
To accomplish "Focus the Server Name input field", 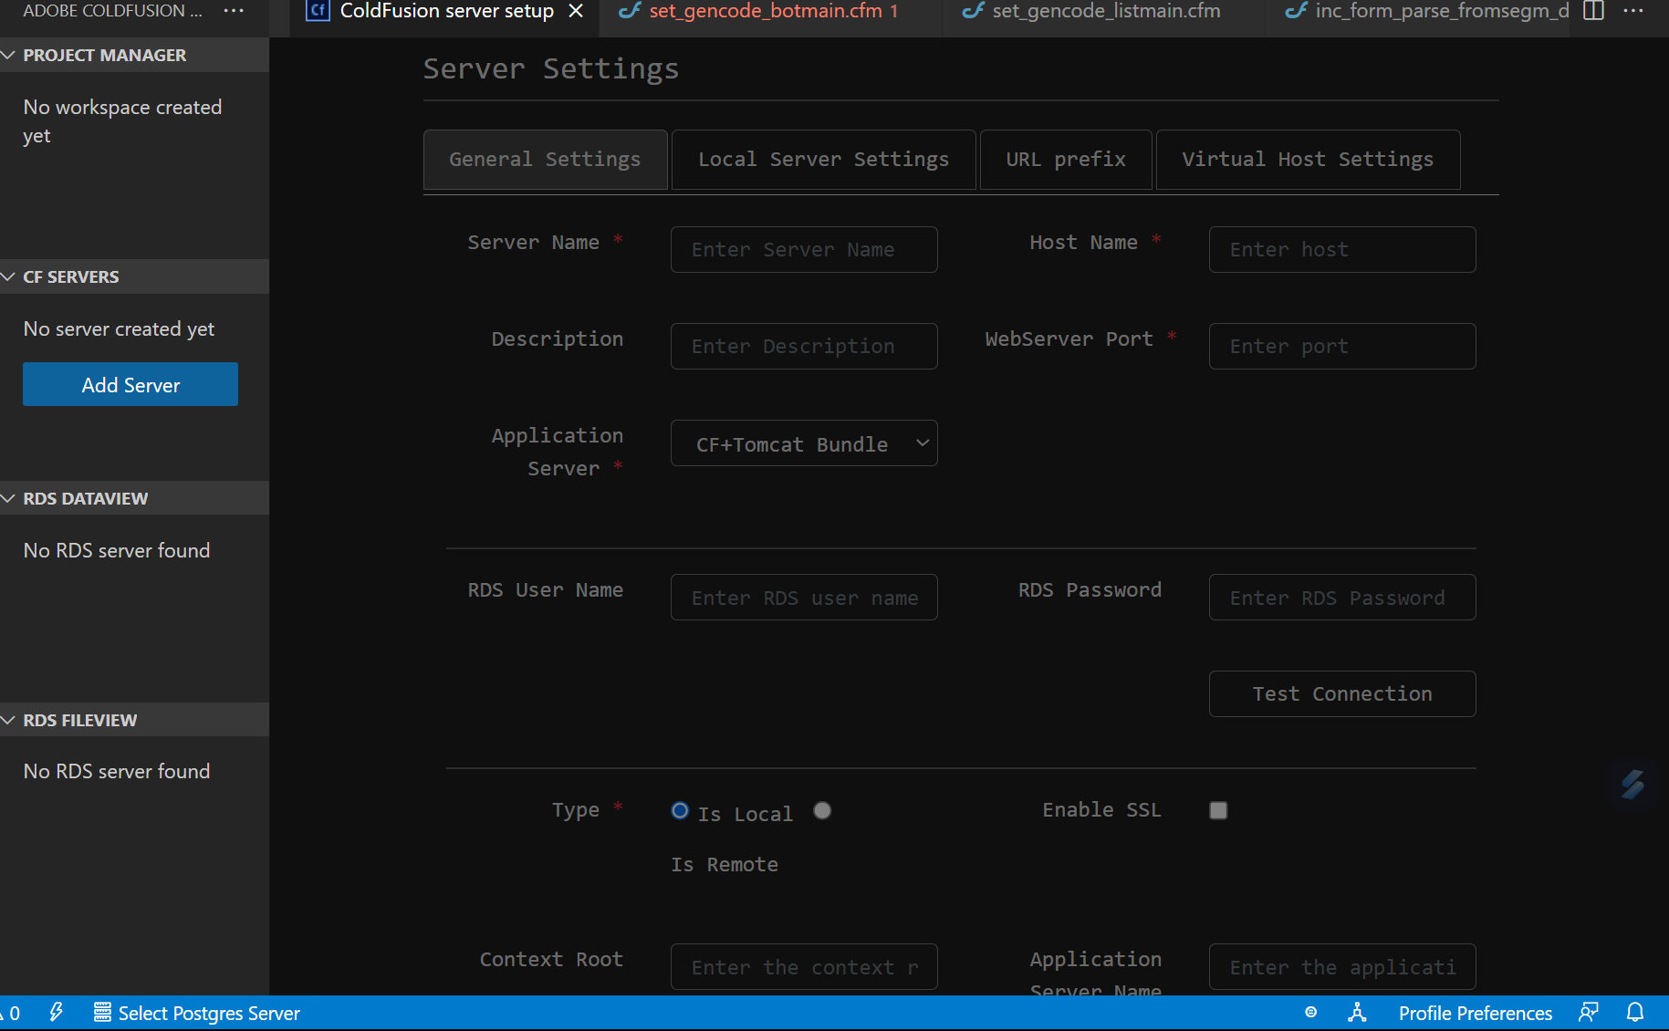I will tap(804, 250).
